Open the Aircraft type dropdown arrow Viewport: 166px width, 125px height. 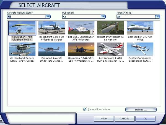pos(158,17)
